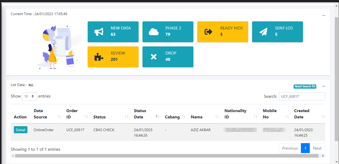Open the Show entries count dropdown
Viewport: 339px width, 164px height.
tap(29, 96)
